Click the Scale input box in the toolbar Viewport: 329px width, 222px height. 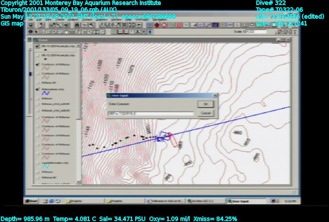[x=257, y=32]
